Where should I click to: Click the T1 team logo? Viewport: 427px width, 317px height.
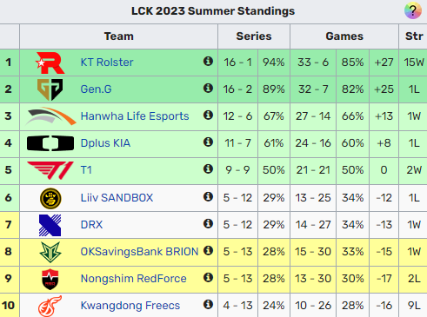[x=50, y=170]
